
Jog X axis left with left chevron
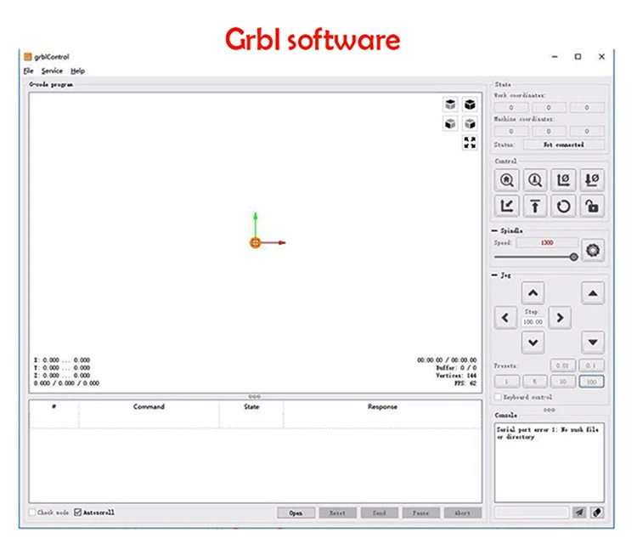pos(505,318)
